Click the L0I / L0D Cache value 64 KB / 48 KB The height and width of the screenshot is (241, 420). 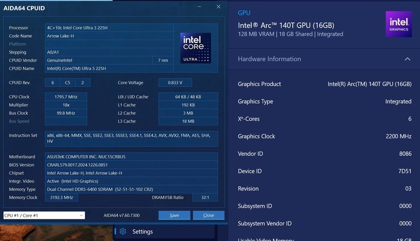pos(188,97)
